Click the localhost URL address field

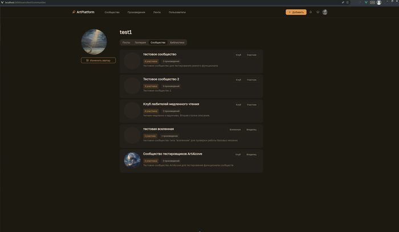click(26, 2)
